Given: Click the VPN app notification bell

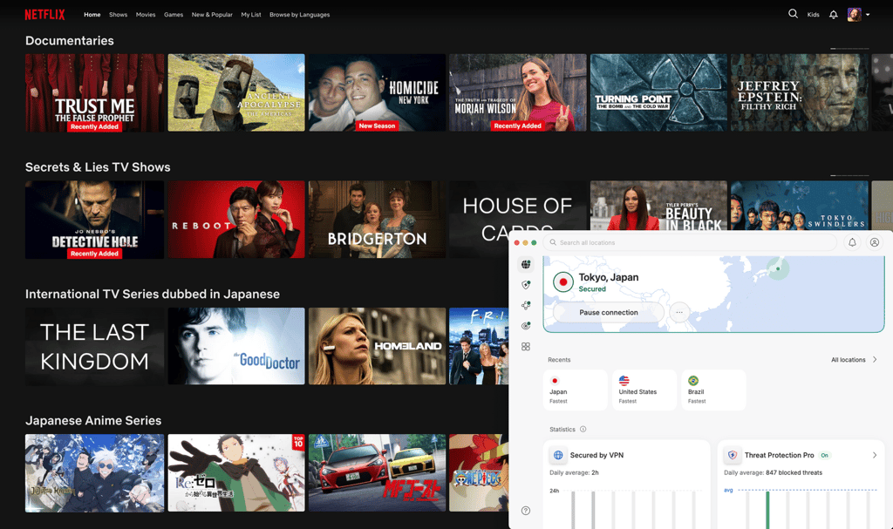Looking at the screenshot, I should [x=852, y=242].
